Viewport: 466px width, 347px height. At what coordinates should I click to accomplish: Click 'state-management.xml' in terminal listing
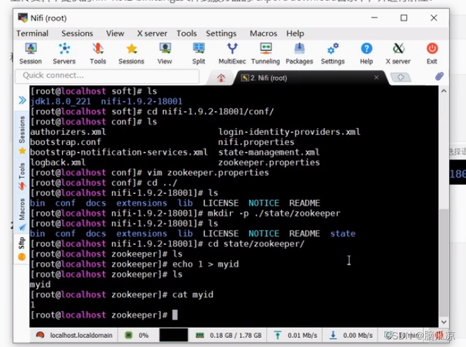(x=269, y=152)
